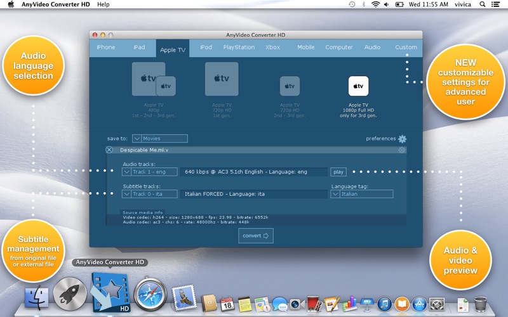Image resolution: width=508 pixels, height=317 pixels.
Task: Switch to the iPhone tab
Action: pos(106,47)
